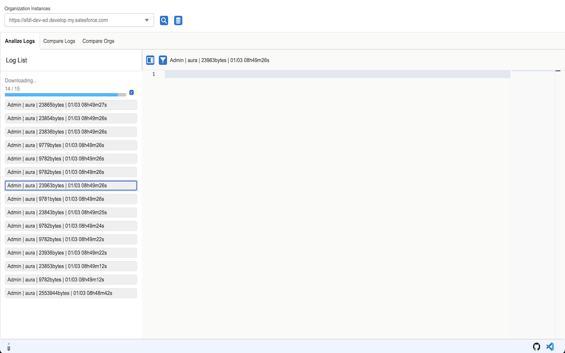Open the 23836bytes log entry

click(x=71, y=132)
